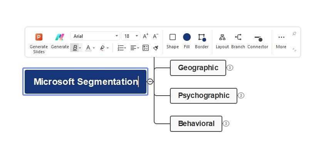The height and width of the screenshot is (160, 331).
Task: Expand Psychographic's 3 hidden subtopics
Action: (x=241, y=95)
